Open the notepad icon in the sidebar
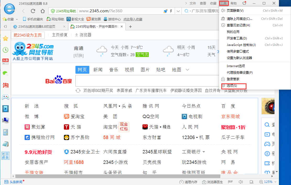The height and width of the screenshot is (185, 291). click(6, 144)
